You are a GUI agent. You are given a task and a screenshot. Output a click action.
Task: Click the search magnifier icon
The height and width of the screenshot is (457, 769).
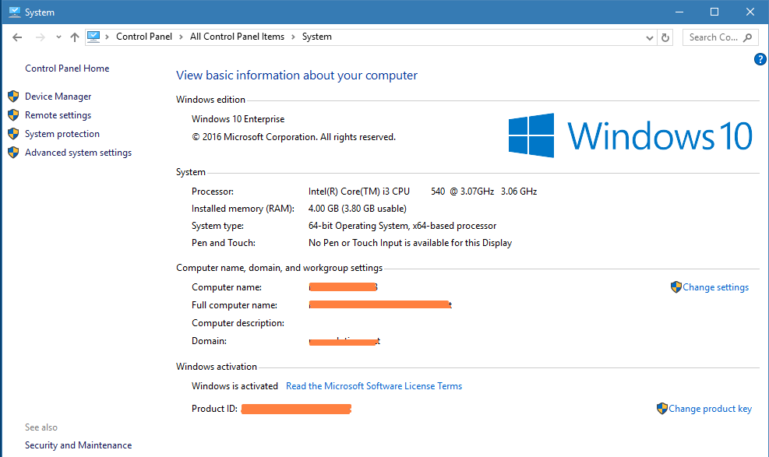(748, 37)
